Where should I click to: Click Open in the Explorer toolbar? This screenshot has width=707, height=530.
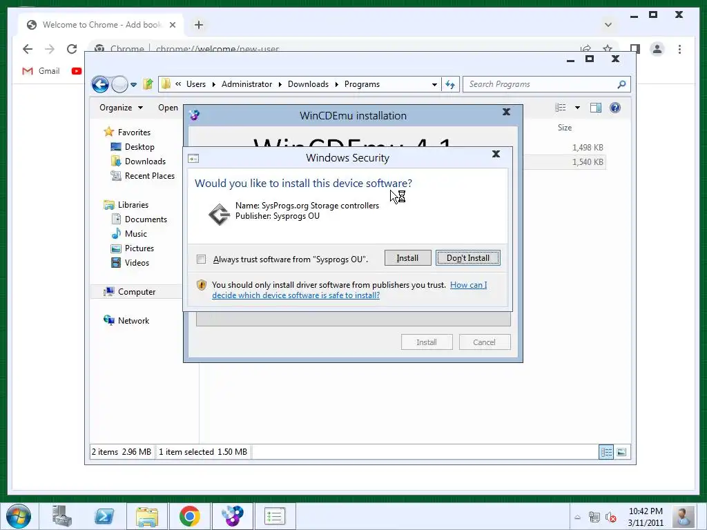click(168, 108)
